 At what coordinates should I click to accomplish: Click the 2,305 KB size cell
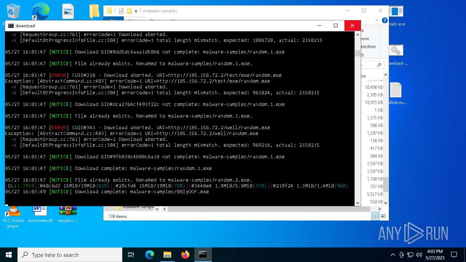[375, 95]
